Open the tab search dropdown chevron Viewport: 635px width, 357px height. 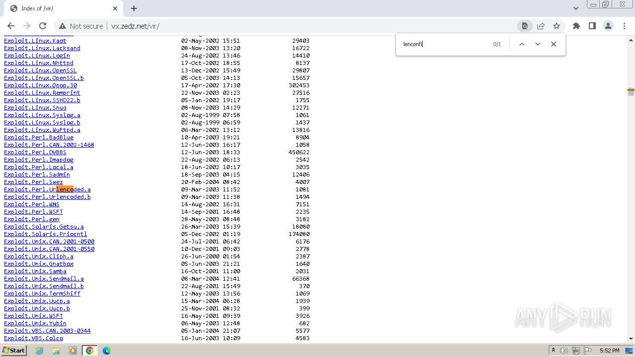tap(575, 8)
